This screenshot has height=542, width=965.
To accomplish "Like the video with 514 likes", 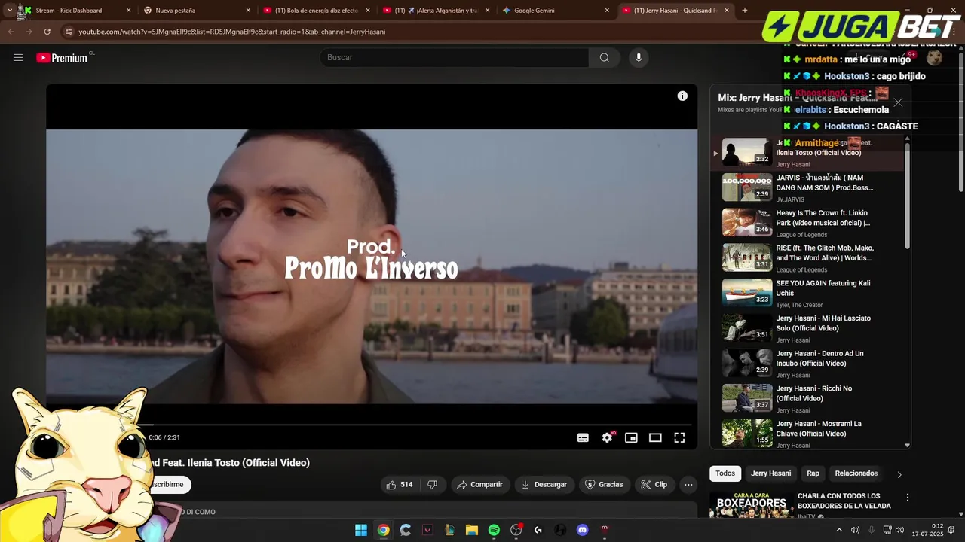I will (400, 485).
